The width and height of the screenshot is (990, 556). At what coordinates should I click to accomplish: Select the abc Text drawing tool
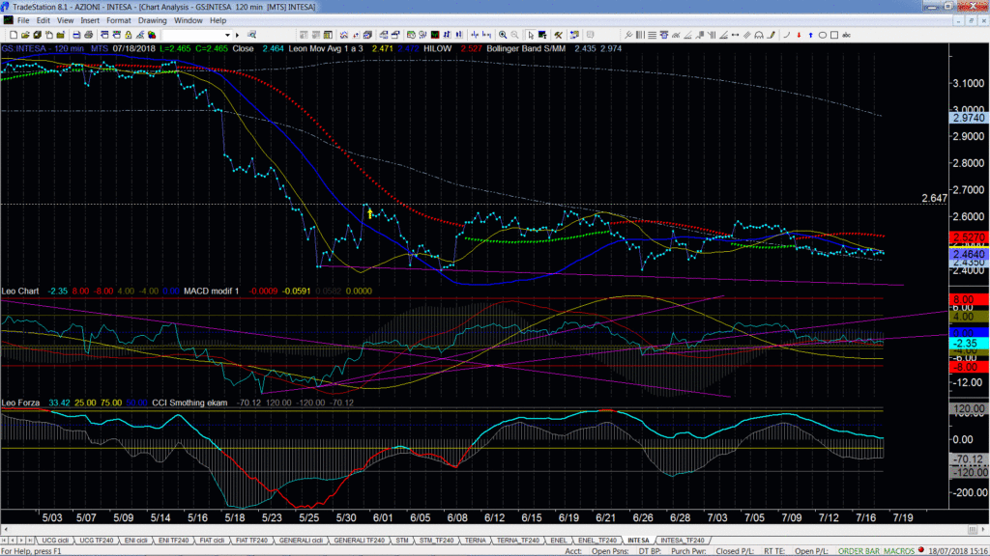pos(847,36)
